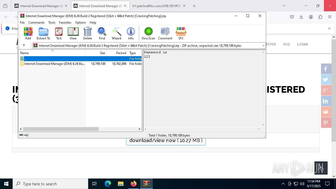The width and height of the screenshot is (336, 189).
Task: Open the Find tool
Action: pos(102,33)
